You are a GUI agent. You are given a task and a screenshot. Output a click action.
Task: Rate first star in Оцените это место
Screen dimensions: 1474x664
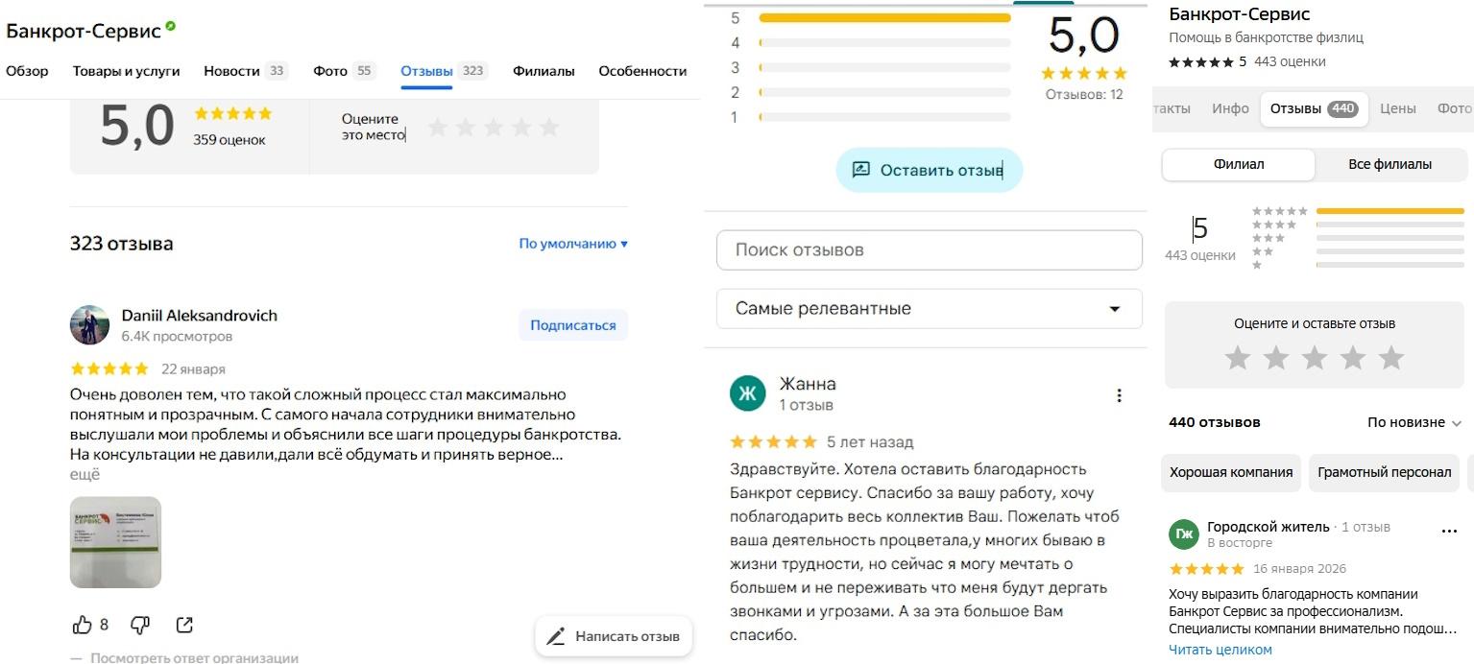(438, 127)
